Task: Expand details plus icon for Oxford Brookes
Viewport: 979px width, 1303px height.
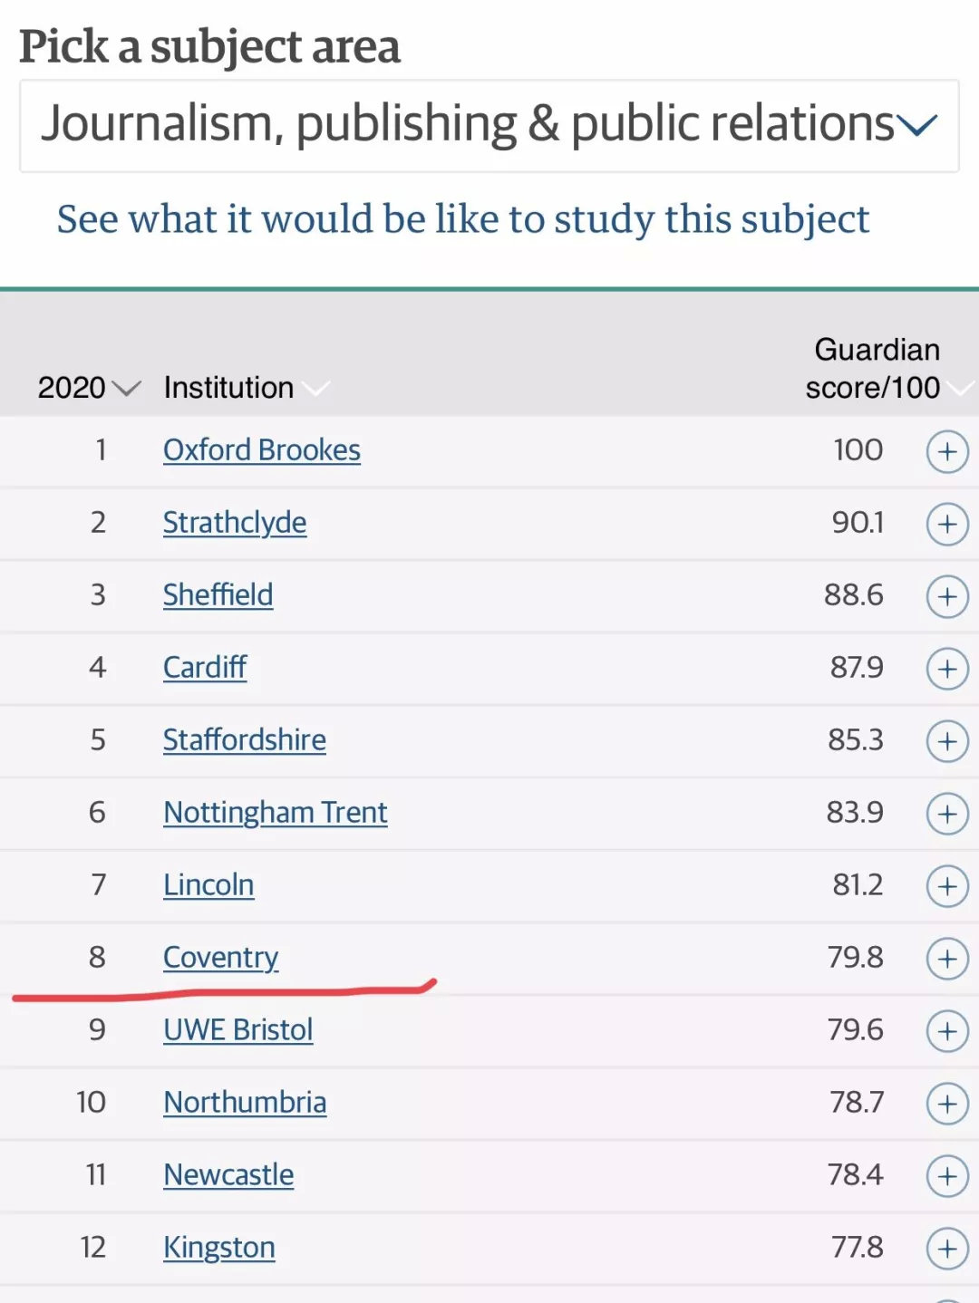Action: [947, 451]
